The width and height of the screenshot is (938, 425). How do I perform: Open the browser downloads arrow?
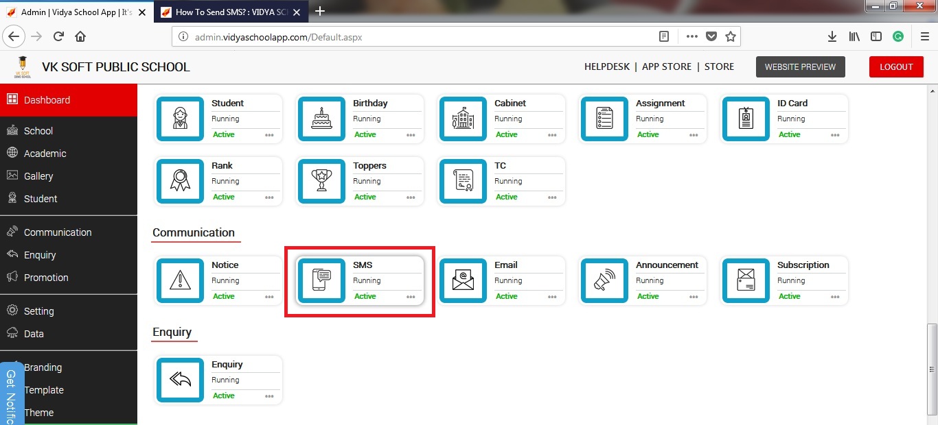pos(832,36)
